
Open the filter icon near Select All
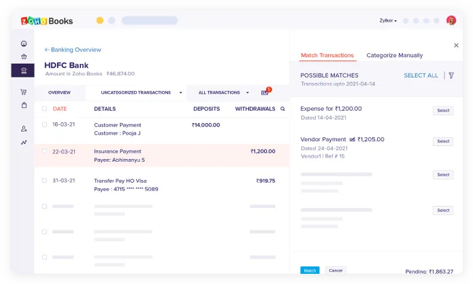tap(451, 75)
